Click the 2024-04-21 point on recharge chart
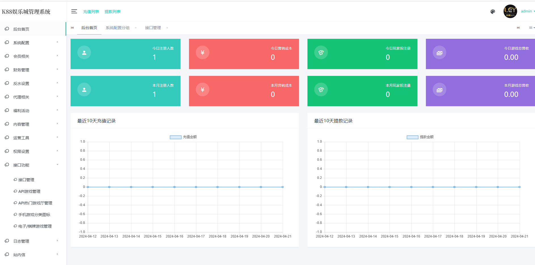The height and width of the screenshot is (265, 535). coord(283,187)
